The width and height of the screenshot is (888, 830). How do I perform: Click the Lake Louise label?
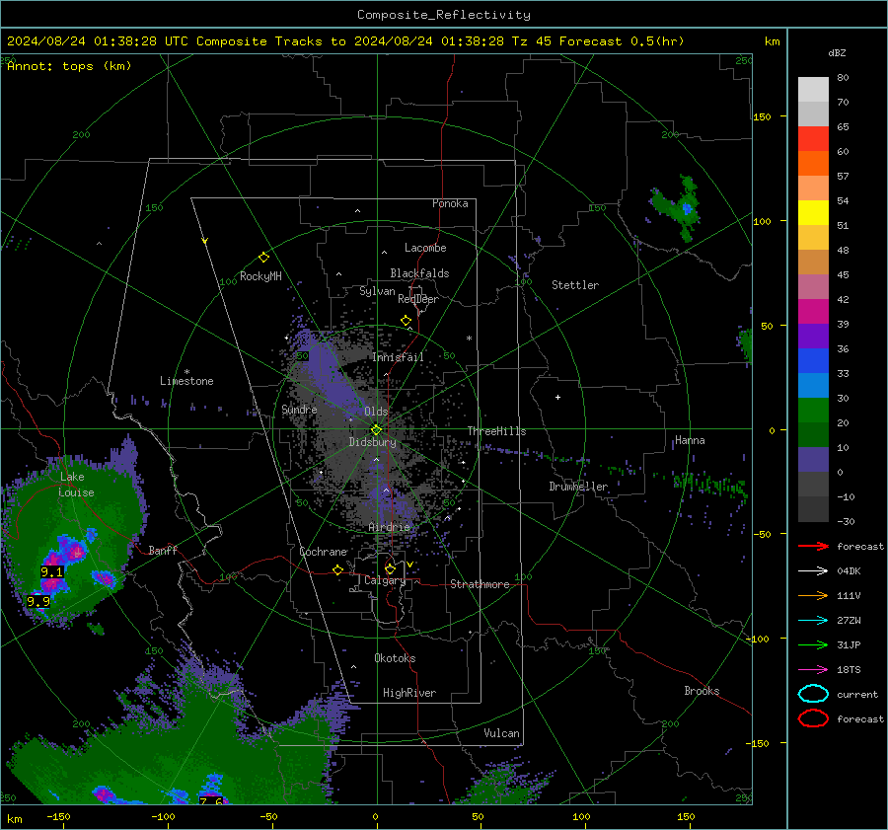point(76,485)
